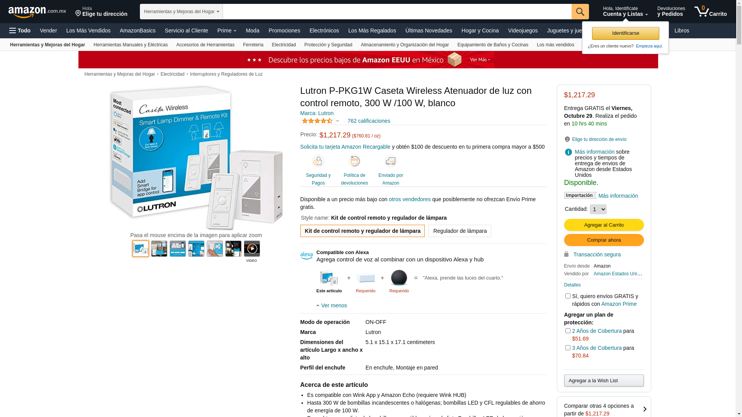Viewport: 742px width, 417px height.
Task: Click into the main search field
Action: point(397,12)
